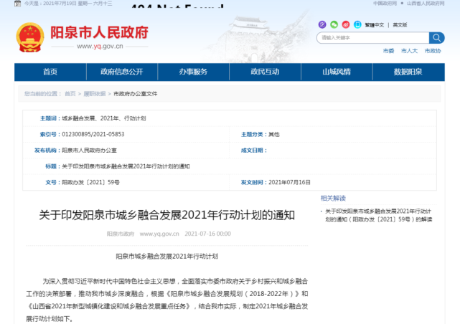Click the national emblem logo
This screenshot has width=460, height=324.
(30, 37)
